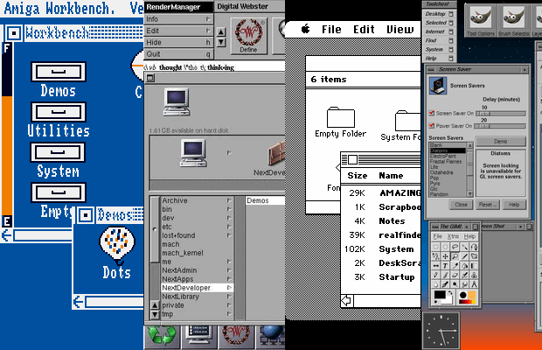
Task: Open the Xtns menu in GIMP toolbox
Action: point(453,236)
